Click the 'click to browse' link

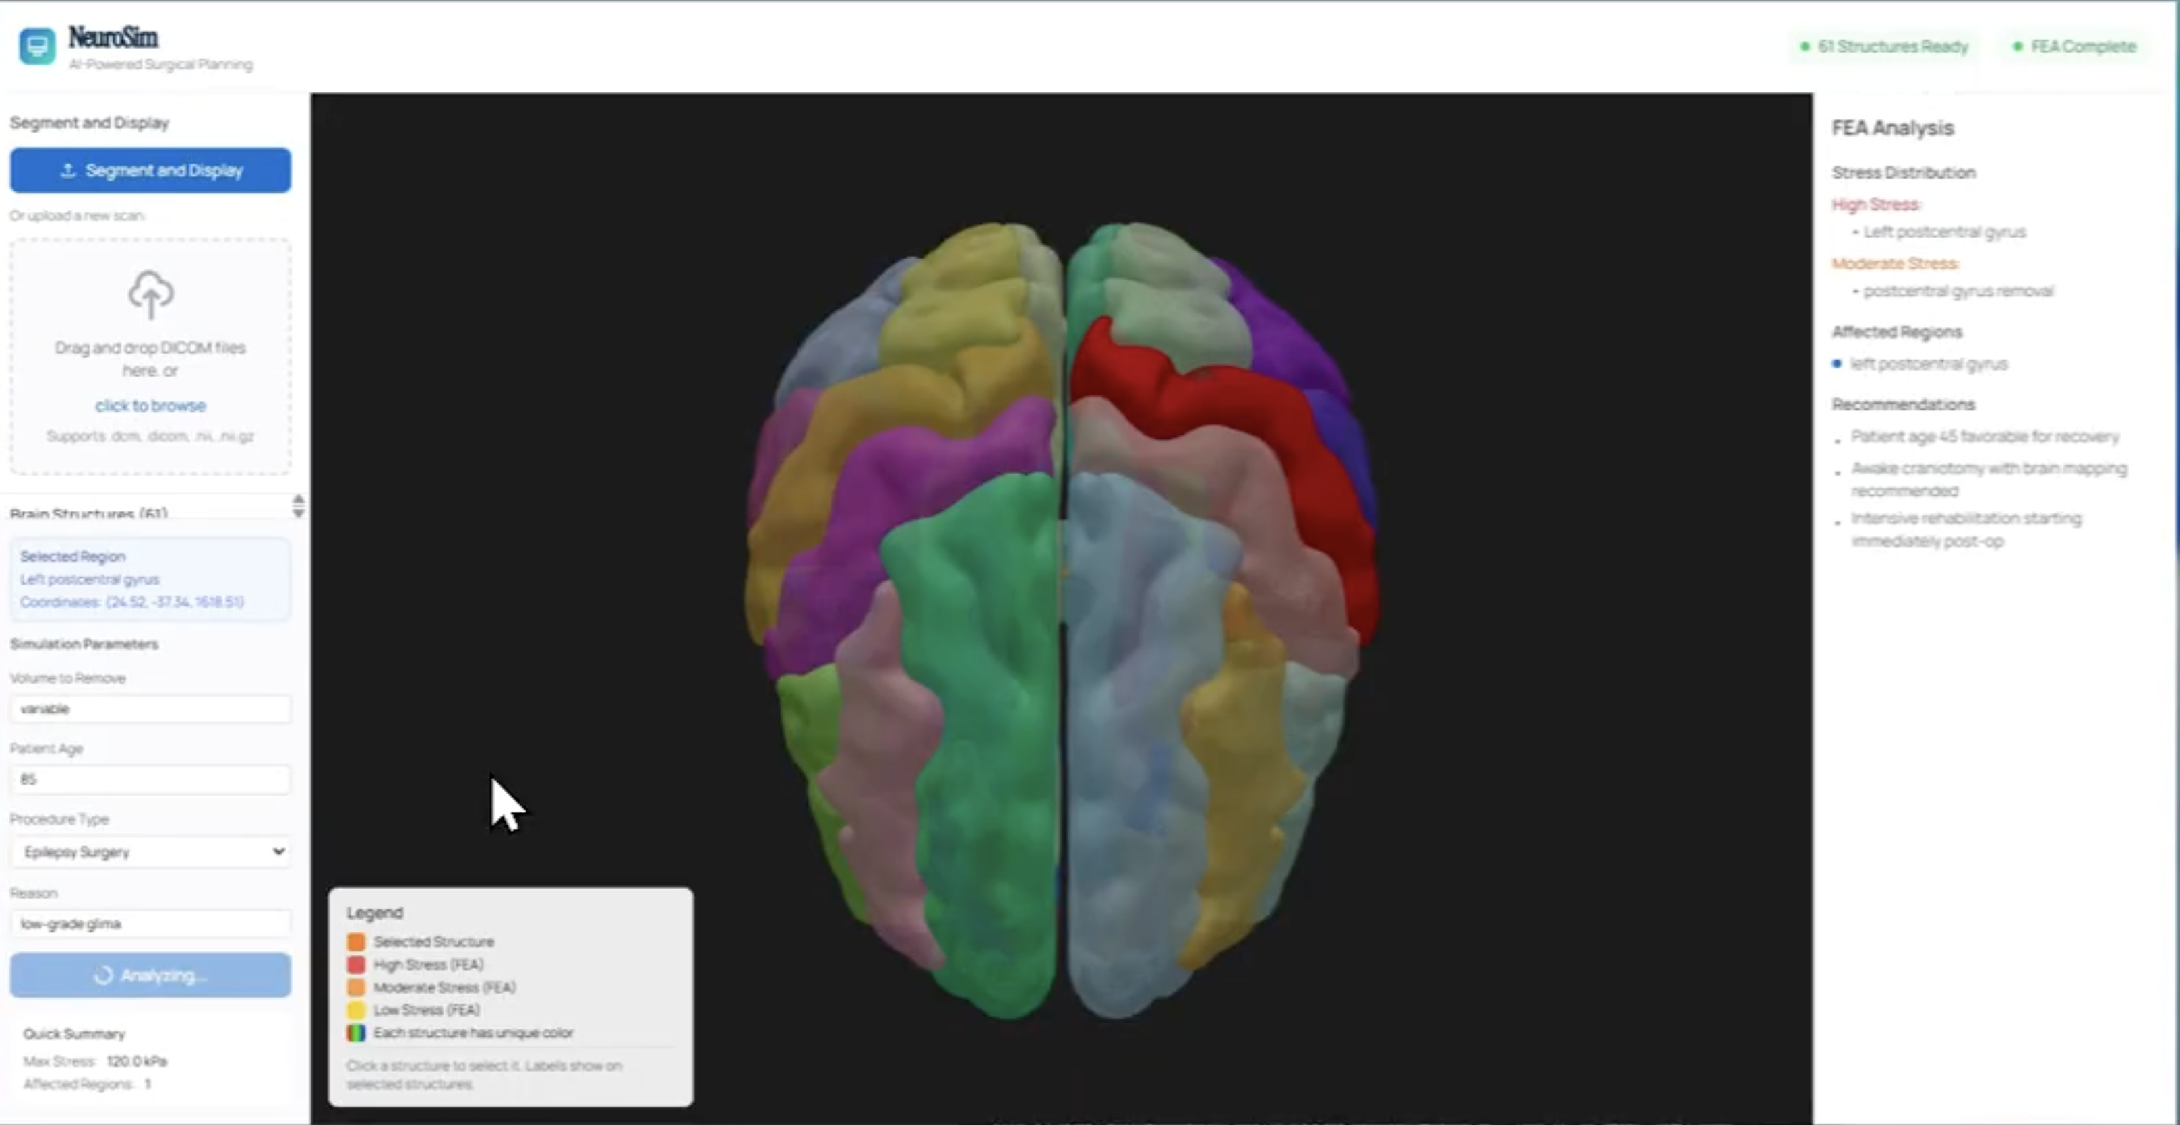(x=150, y=405)
